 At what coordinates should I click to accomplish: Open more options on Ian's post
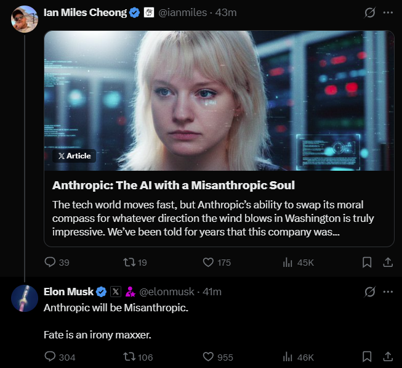pyautogui.click(x=388, y=12)
